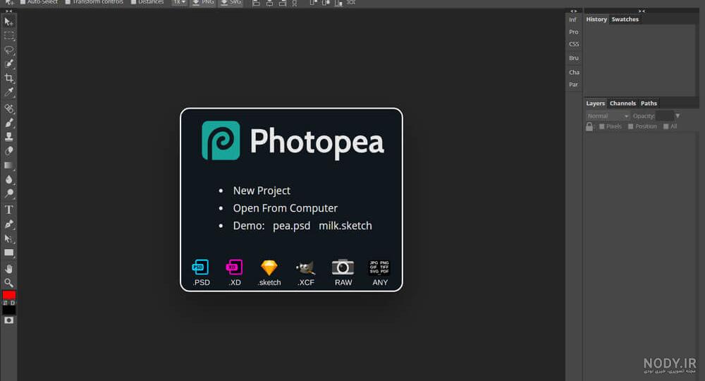Switch to the Swatches tab
This screenshot has height=381, width=705.
point(625,19)
